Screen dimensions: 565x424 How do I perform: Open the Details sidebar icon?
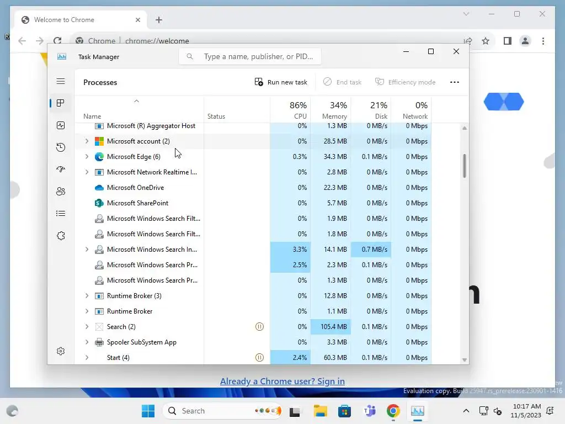pos(61,214)
